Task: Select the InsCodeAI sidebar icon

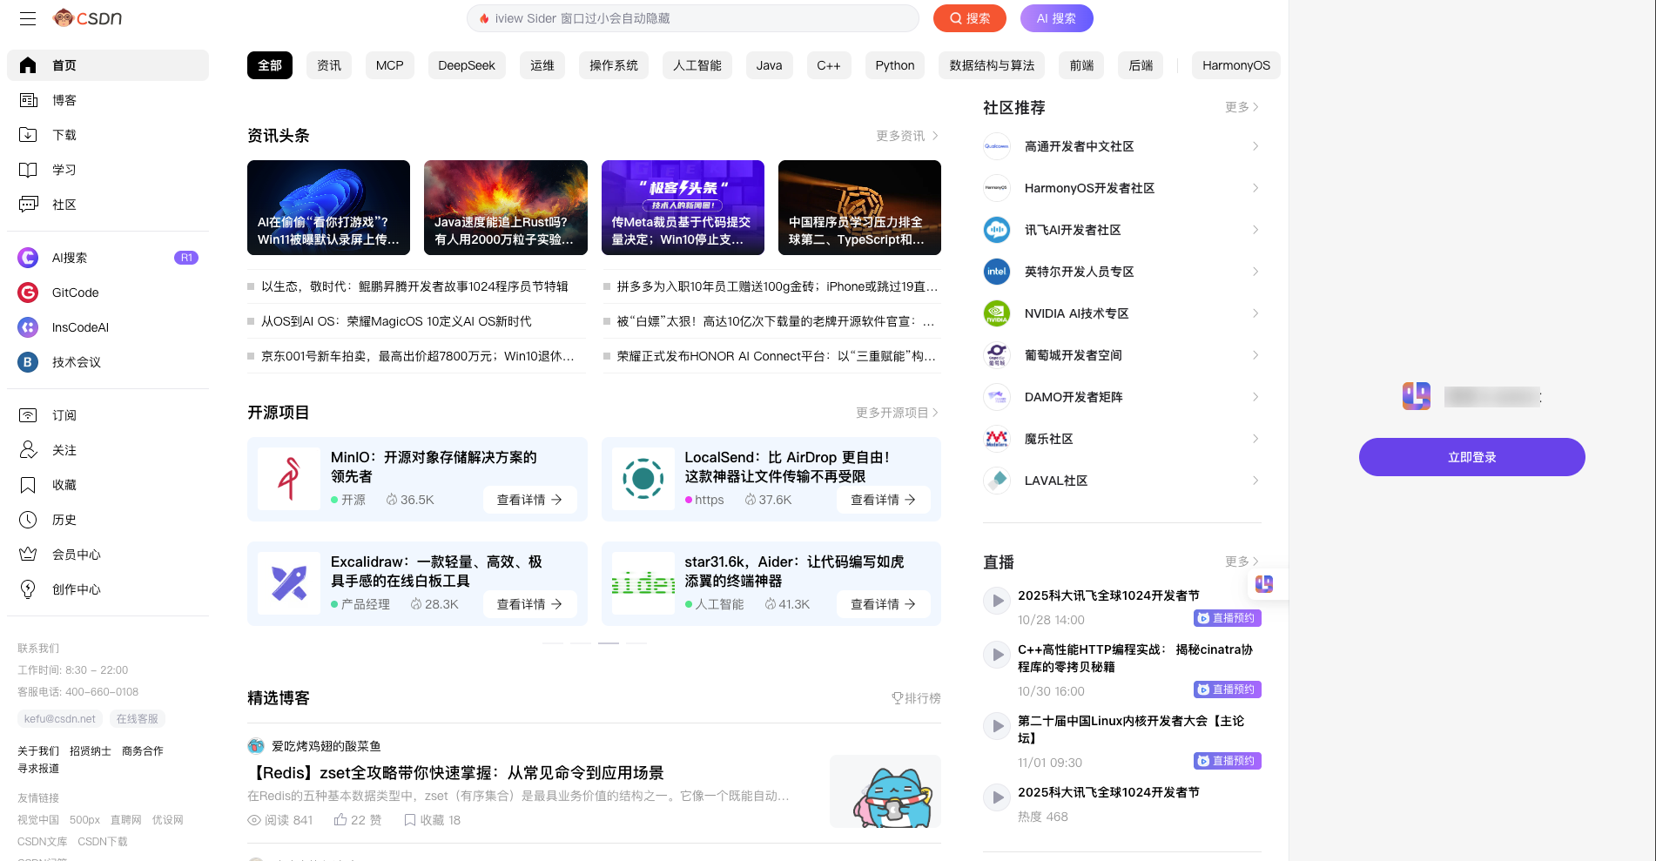Action: pos(27,327)
